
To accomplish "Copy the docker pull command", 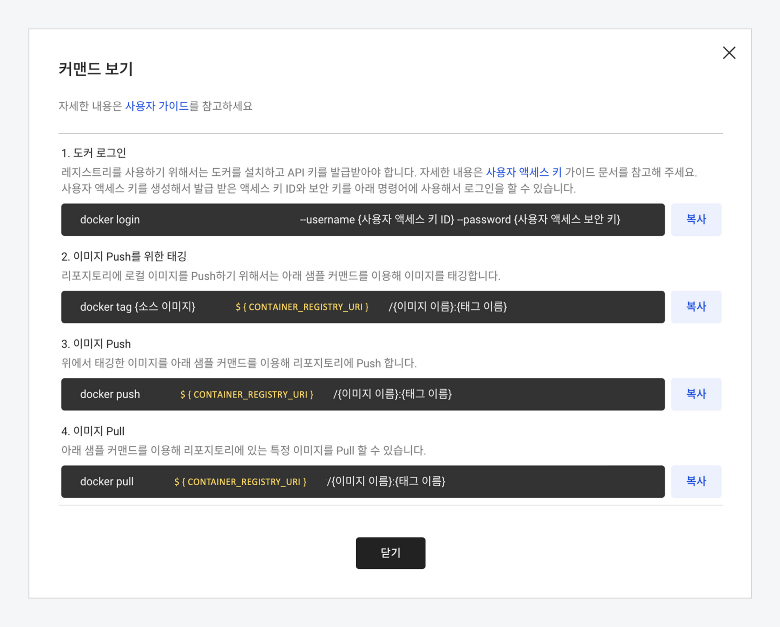I will [x=696, y=481].
